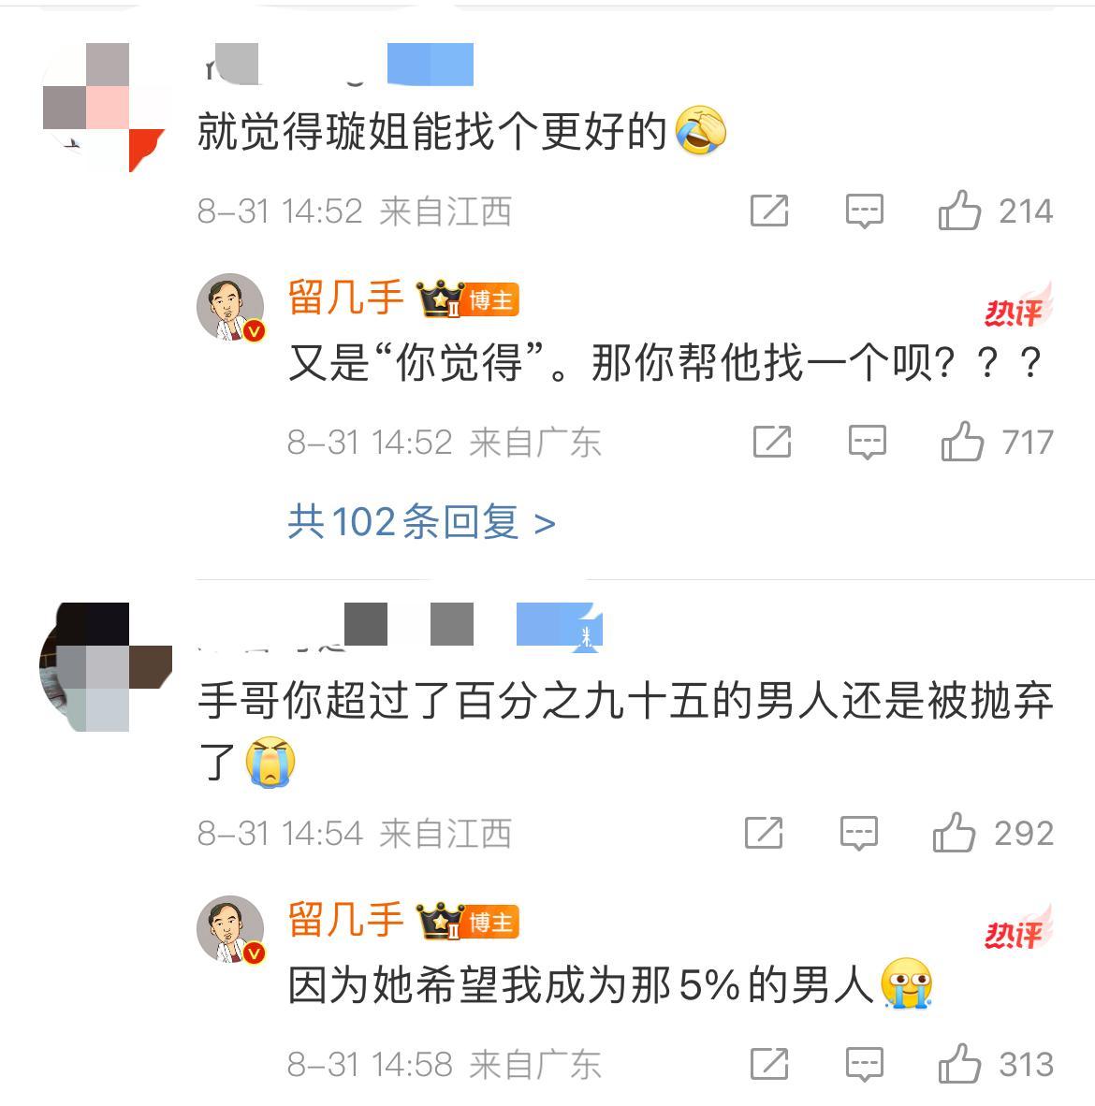Like the 手哥你超过了 comment with 292 likes

(x=954, y=833)
